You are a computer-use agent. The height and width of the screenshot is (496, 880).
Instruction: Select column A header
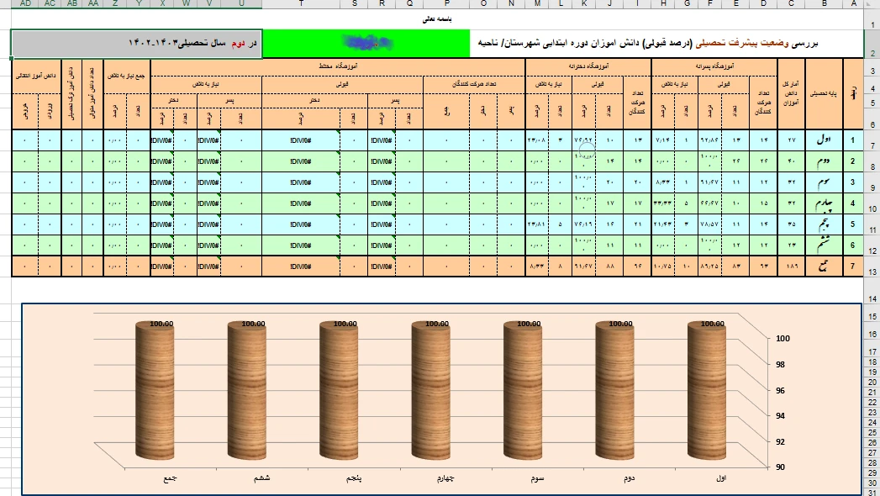pos(853,3)
